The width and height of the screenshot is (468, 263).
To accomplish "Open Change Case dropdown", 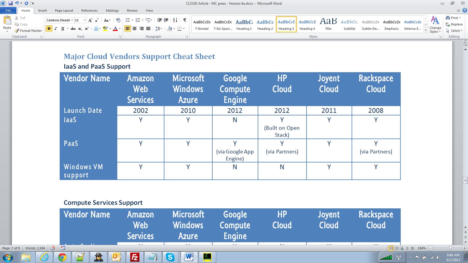I will (x=107, y=20).
